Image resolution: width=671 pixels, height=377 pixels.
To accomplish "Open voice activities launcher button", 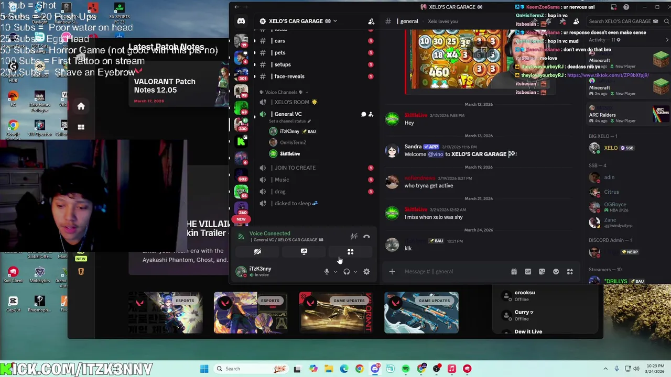I will pos(350,252).
